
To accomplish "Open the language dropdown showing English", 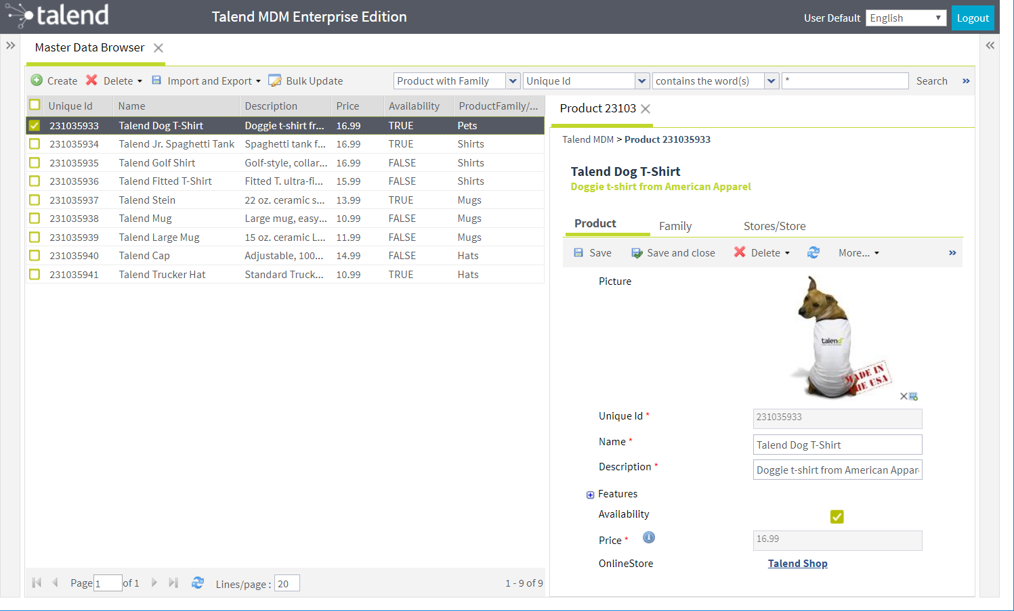I will tap(906, 18).
